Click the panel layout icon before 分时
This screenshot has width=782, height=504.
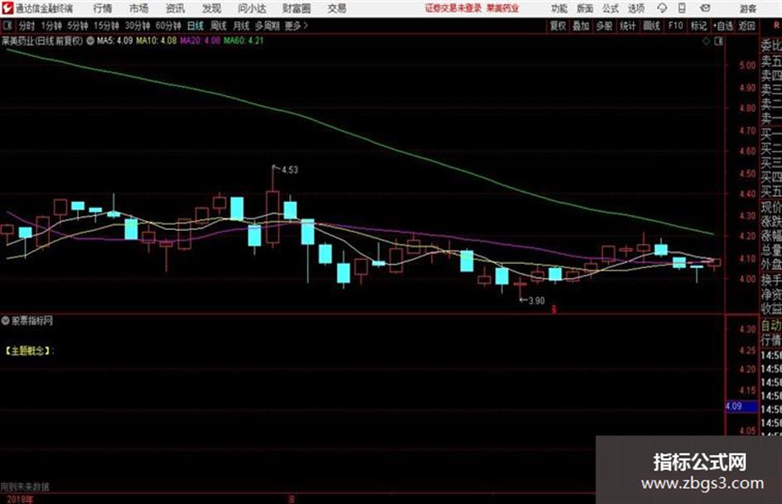(7, 26)
